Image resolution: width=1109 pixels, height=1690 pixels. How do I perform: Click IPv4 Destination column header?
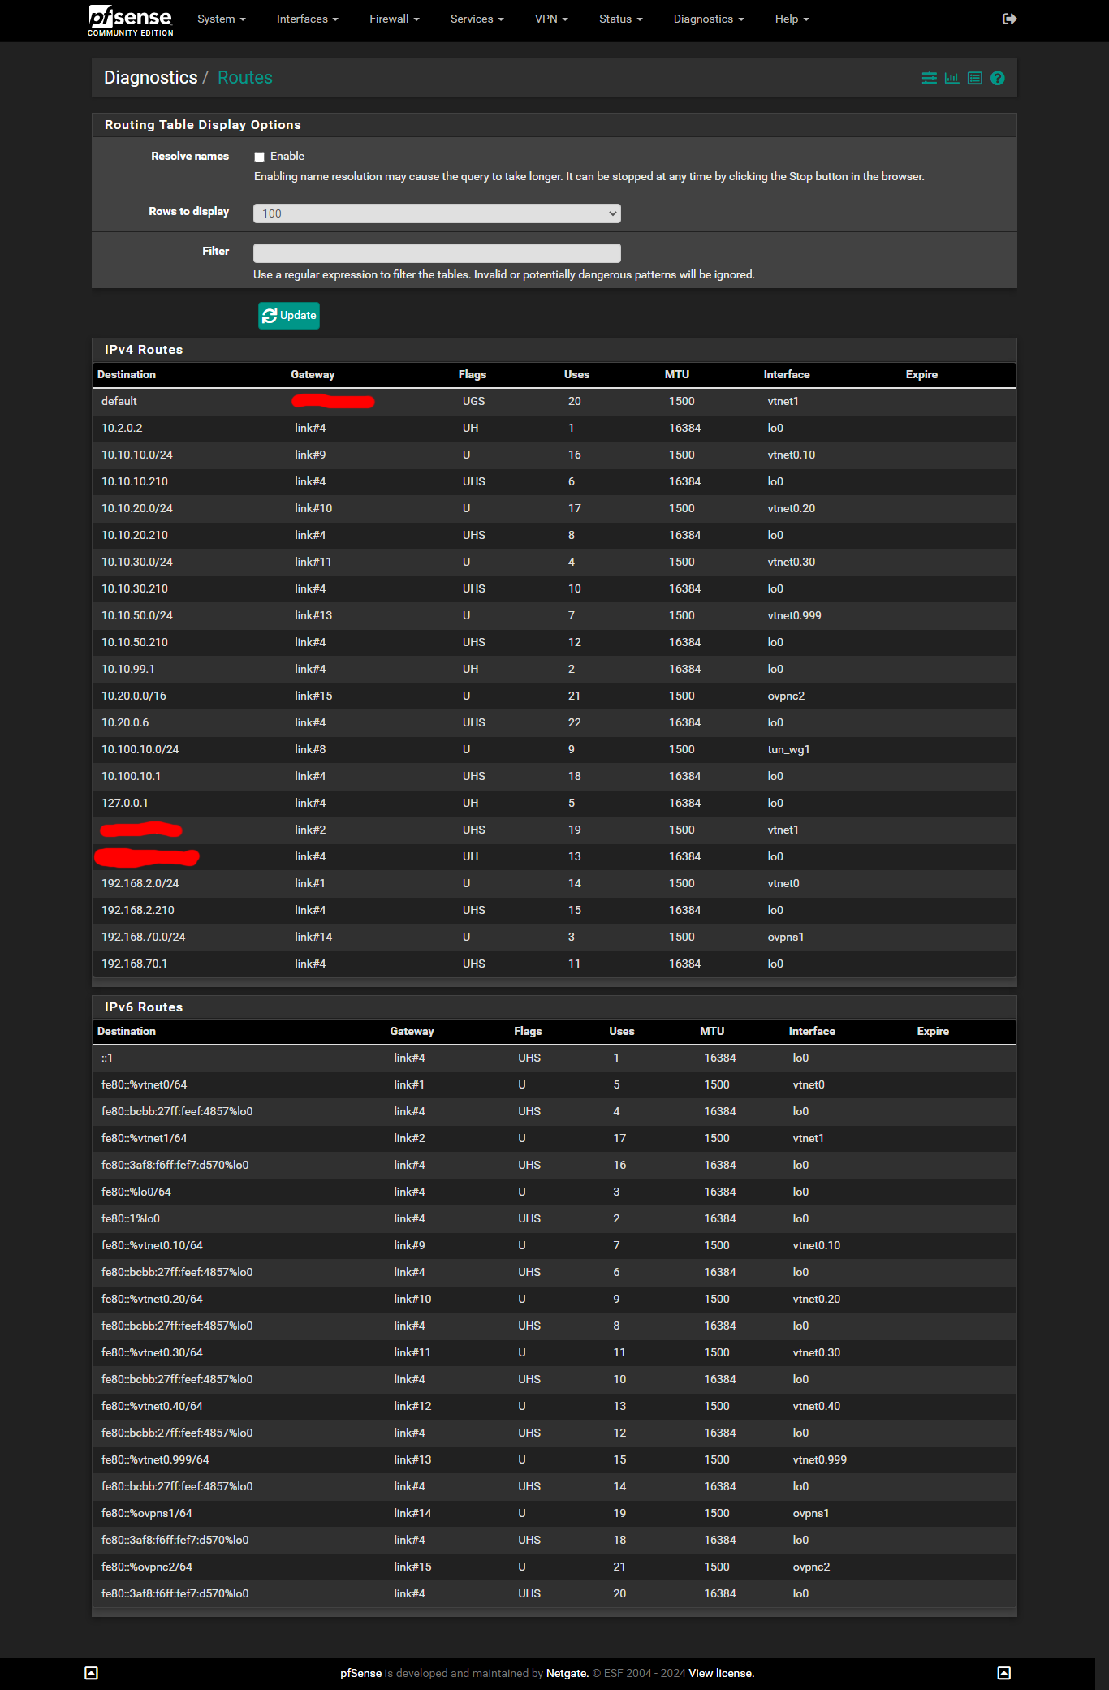[x=127, y=374]
